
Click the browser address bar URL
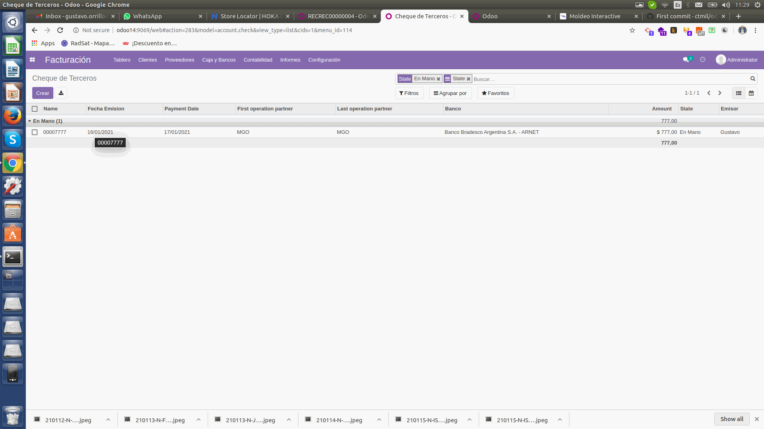234,30
